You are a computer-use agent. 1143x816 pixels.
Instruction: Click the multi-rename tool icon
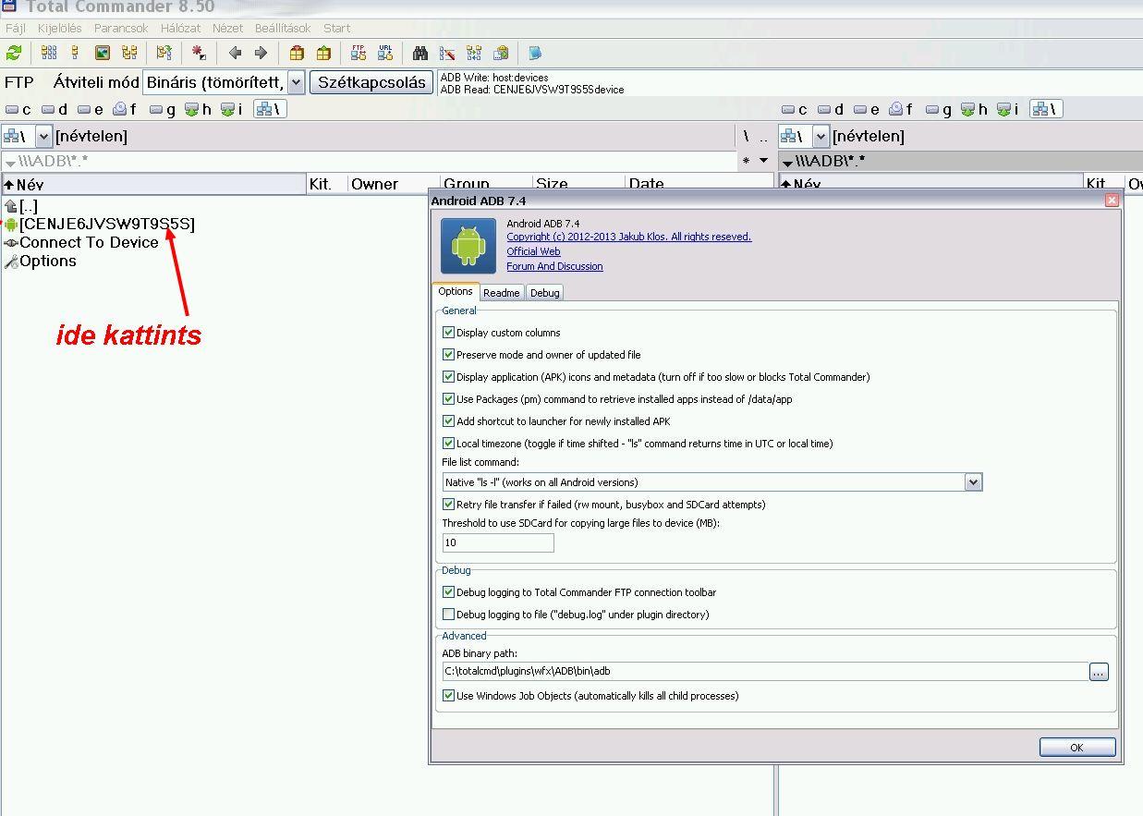click(x=447, y=53)
